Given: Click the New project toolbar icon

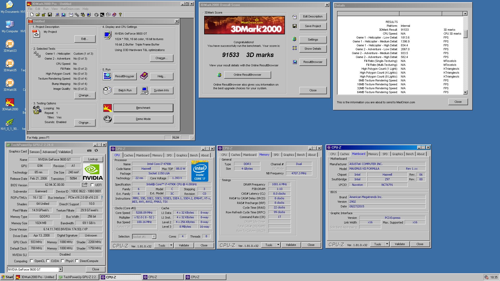Looking at the screenshot, I should 32,15.
